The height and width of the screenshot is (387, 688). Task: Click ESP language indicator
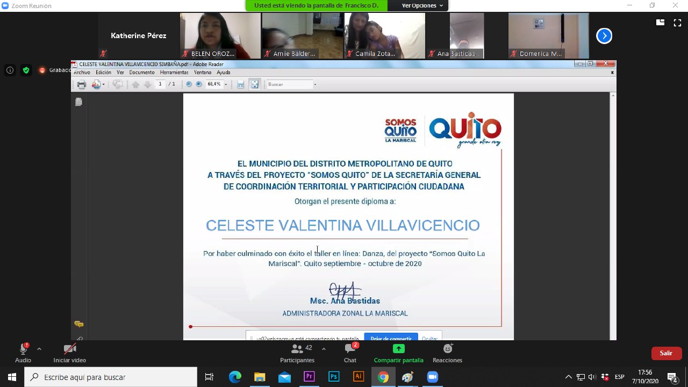pos(620,377)
